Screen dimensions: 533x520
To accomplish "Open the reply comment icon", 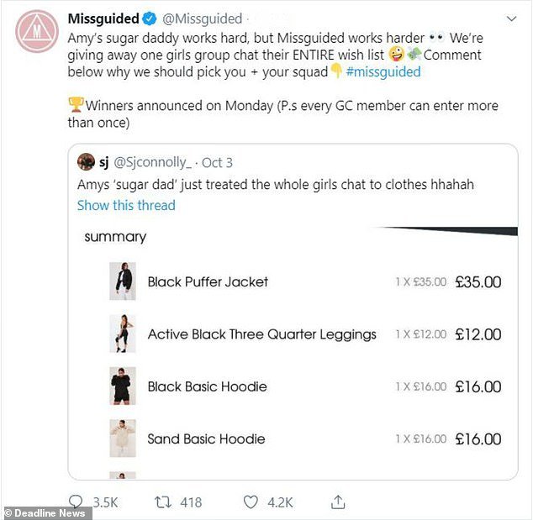I will coord(76,502).
